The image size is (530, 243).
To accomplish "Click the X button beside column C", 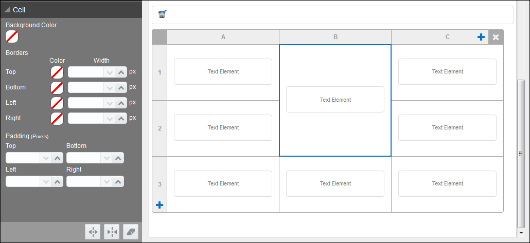I will (496, 37).
